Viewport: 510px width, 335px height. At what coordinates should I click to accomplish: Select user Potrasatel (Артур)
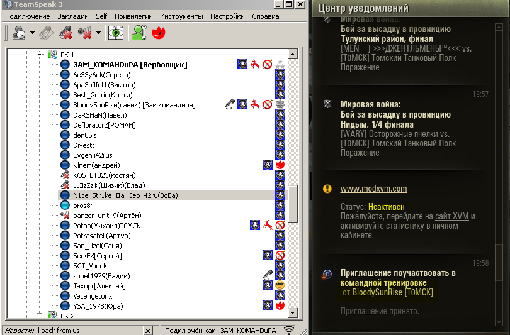click(x=102, y=236)
